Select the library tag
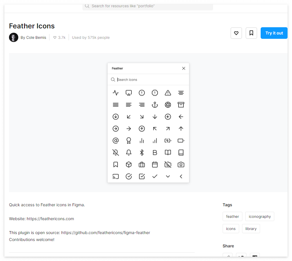This screenshot has width=292, height=261. pos(251,229)
